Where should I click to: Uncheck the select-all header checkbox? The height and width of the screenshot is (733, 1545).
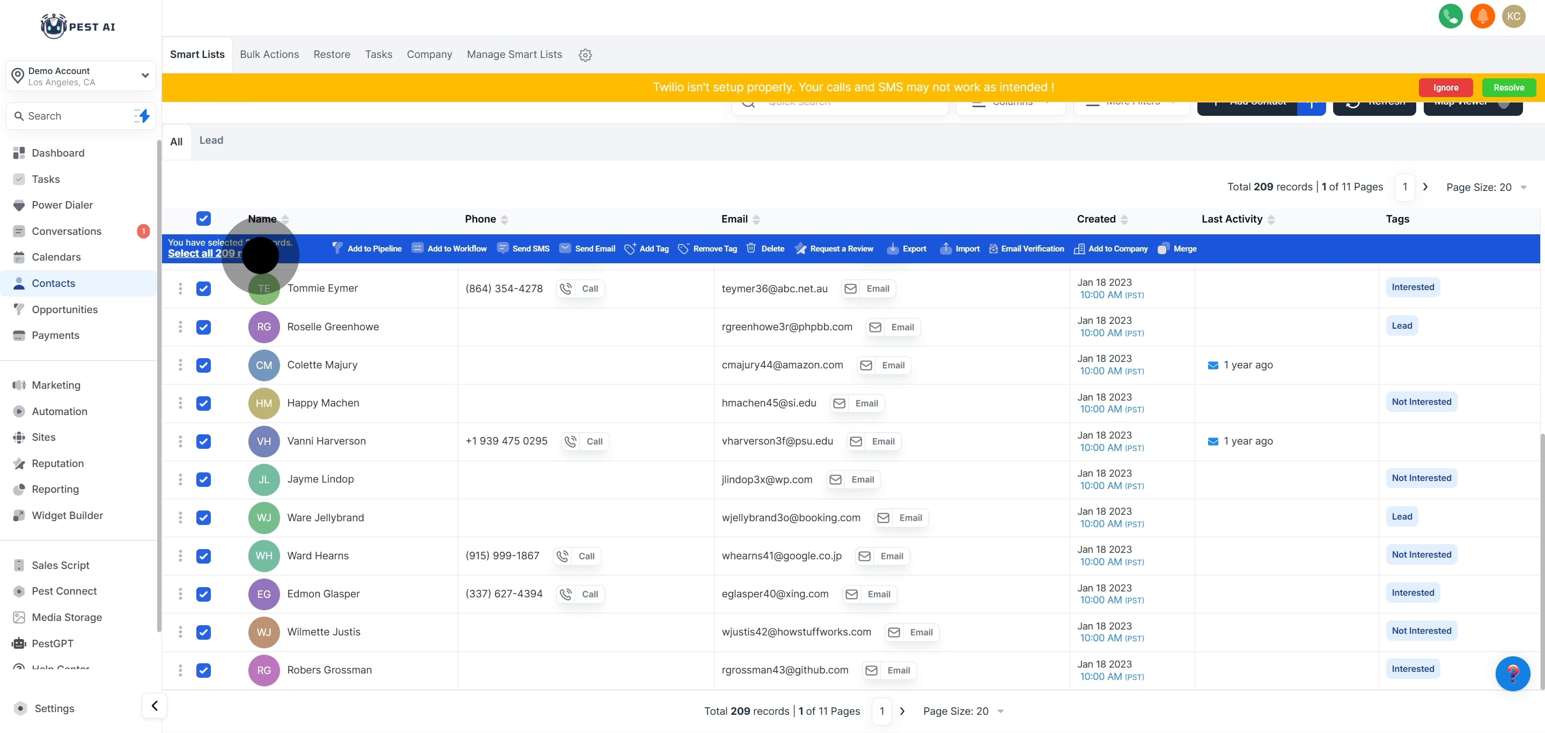[x=203, y=219]
